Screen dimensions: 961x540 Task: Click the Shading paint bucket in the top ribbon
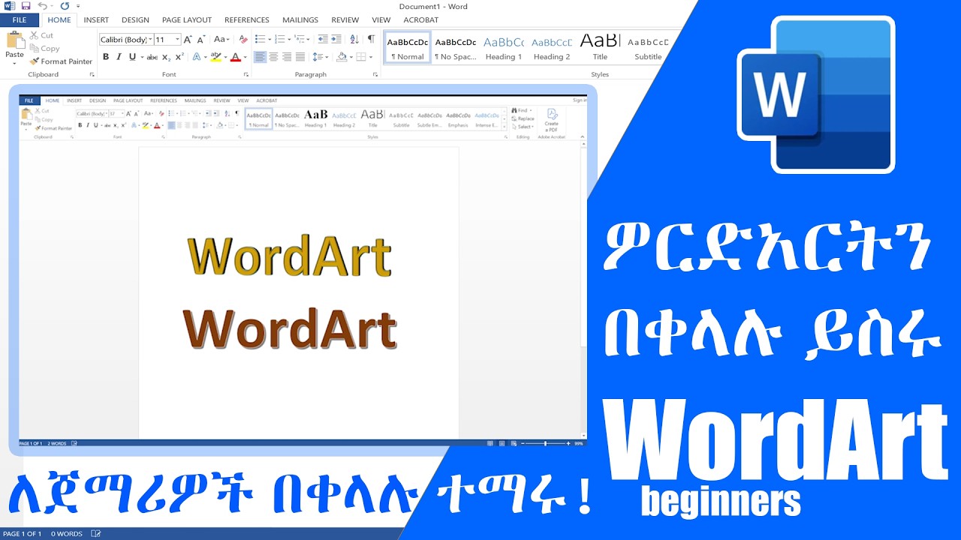point(342,57)
